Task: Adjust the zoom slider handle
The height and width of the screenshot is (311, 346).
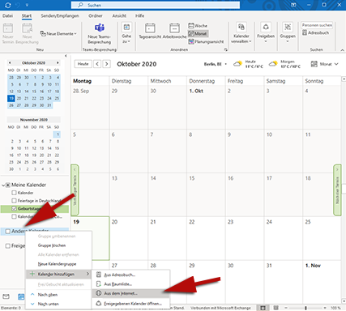Action: 305,308
